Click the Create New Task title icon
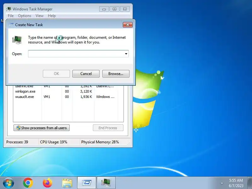 tap(11, 25)
